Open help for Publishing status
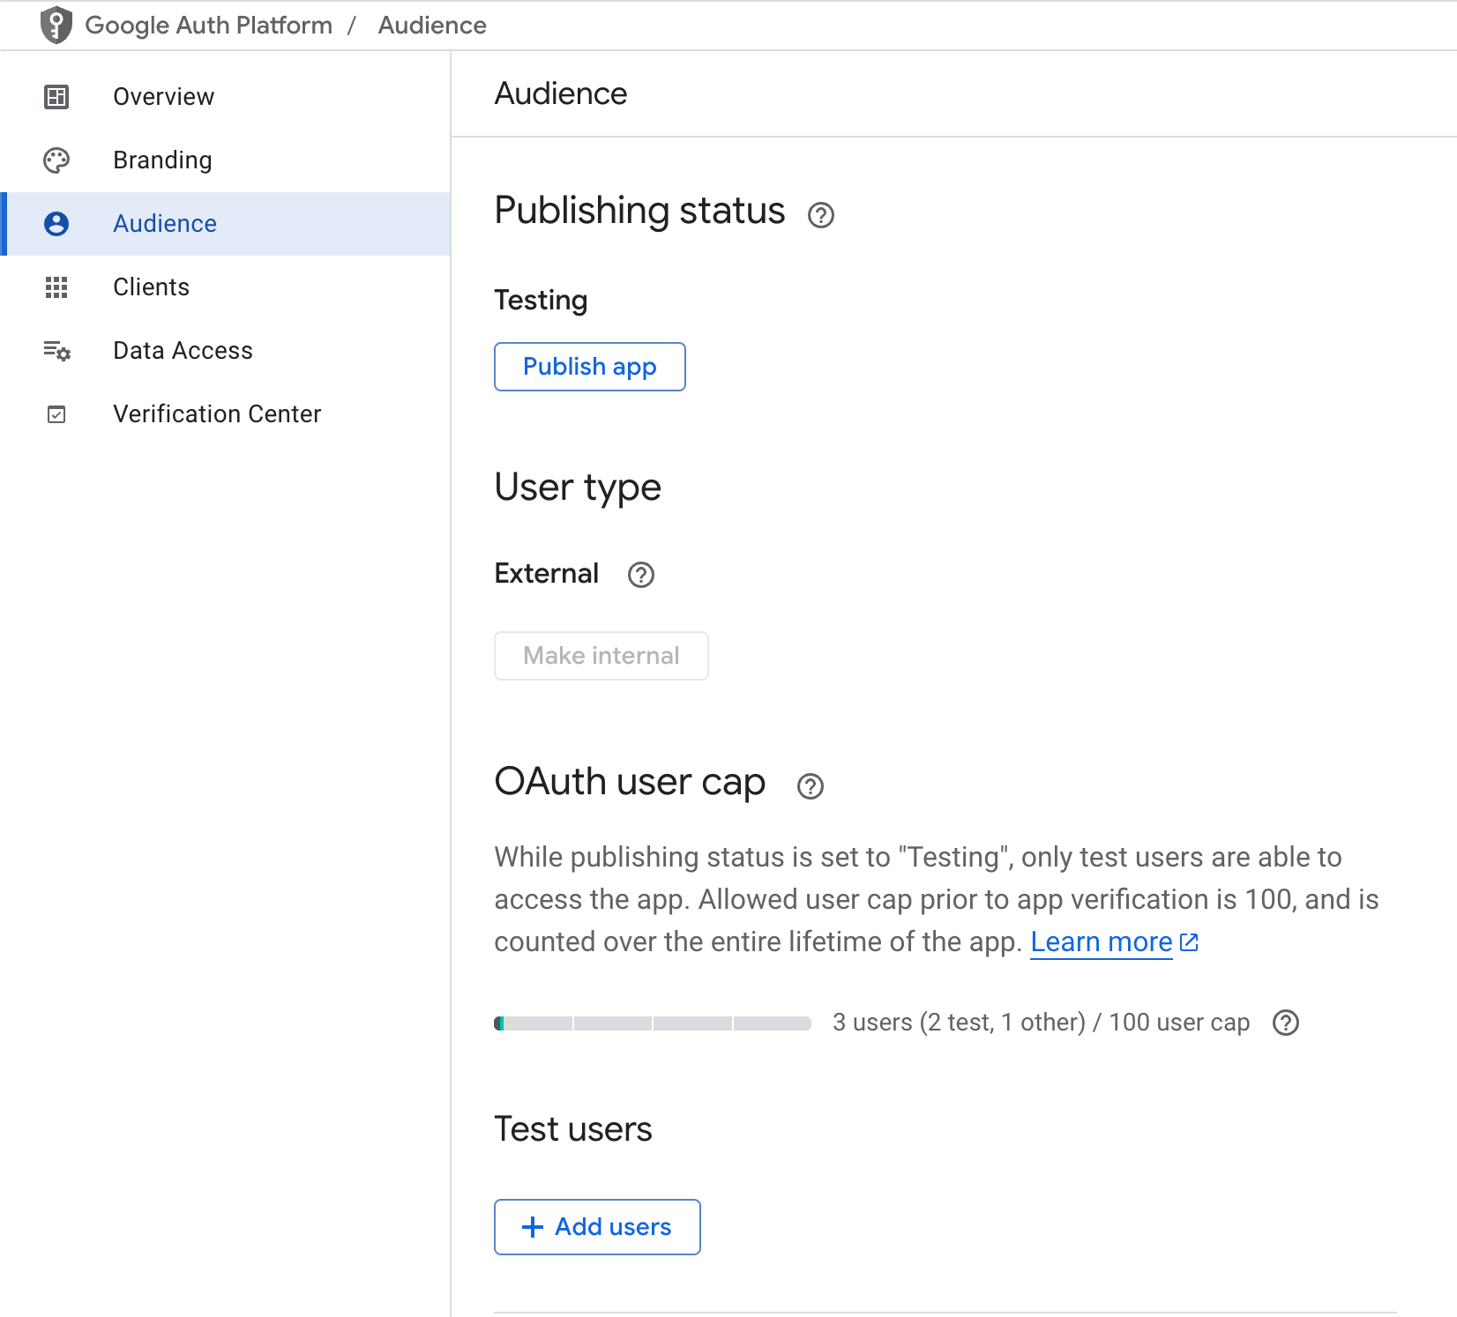Viewport: 1457px width, 1317px height. point(820,215)
